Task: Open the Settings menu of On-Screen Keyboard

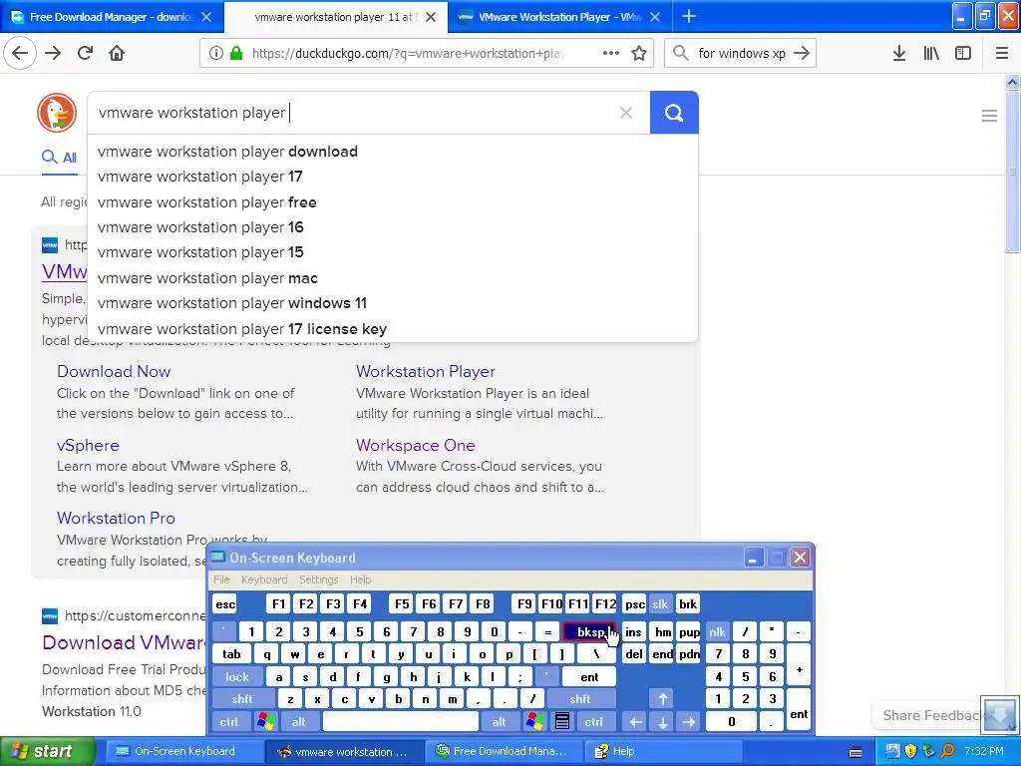Action: pos(318,579)
